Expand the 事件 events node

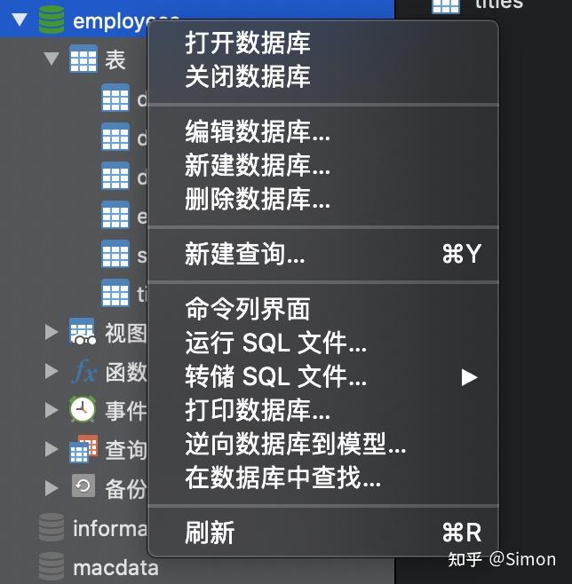point(52,409)
